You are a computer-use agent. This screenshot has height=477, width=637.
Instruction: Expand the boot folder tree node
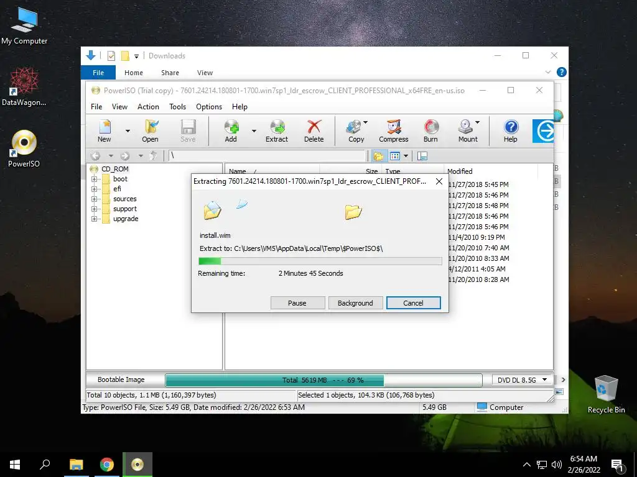coord(95,179)
